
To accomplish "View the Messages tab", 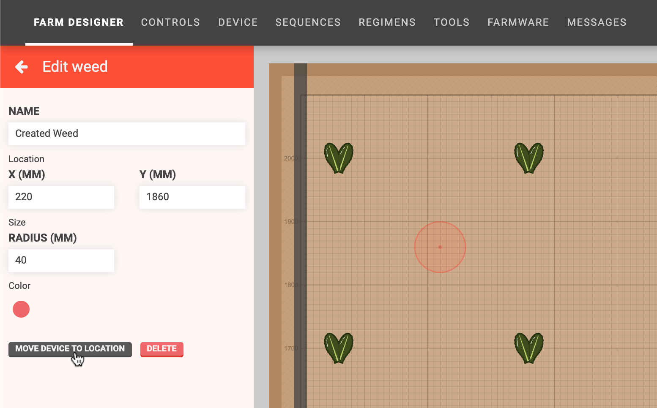I will (x=597, y=22).
